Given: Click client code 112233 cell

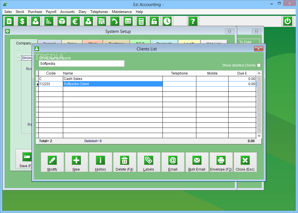Looking at the screenshot, I should pos(51,84).
